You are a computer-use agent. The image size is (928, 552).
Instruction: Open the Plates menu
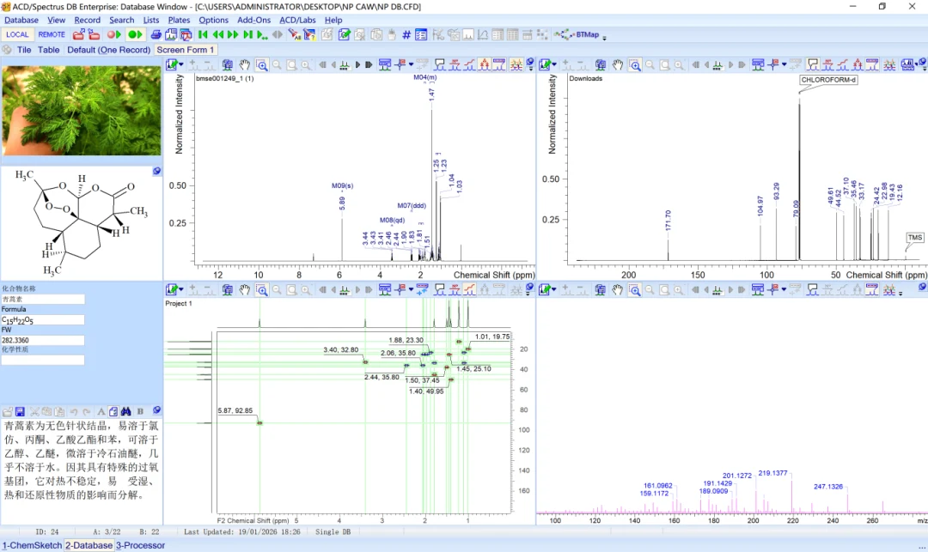179,20
